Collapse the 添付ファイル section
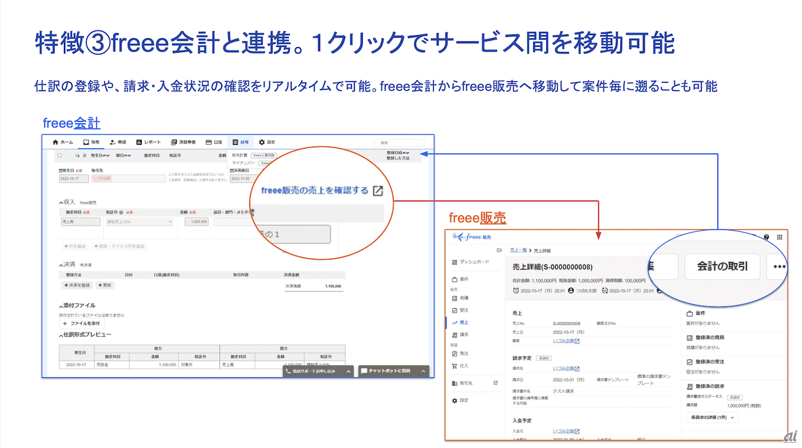This screenshot has height=448, width=802. [61, 305]
